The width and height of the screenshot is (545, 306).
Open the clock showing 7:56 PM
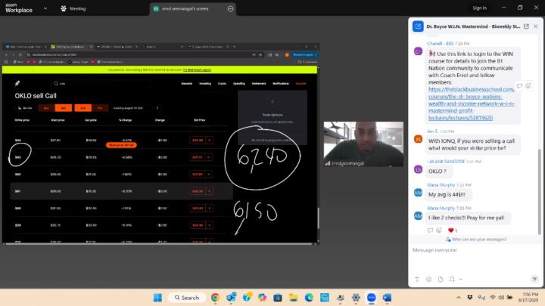(528, 298)
